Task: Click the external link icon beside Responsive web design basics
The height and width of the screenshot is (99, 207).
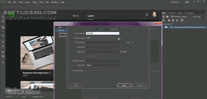Action: point(51,73)
